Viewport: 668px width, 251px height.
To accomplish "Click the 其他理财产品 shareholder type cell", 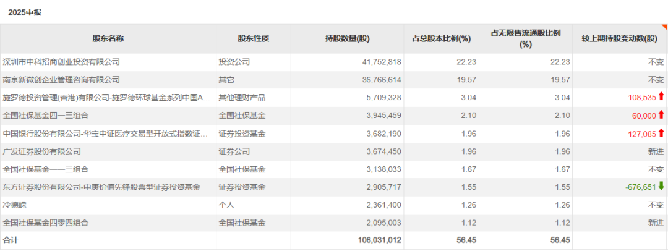I will coord(242,98).
